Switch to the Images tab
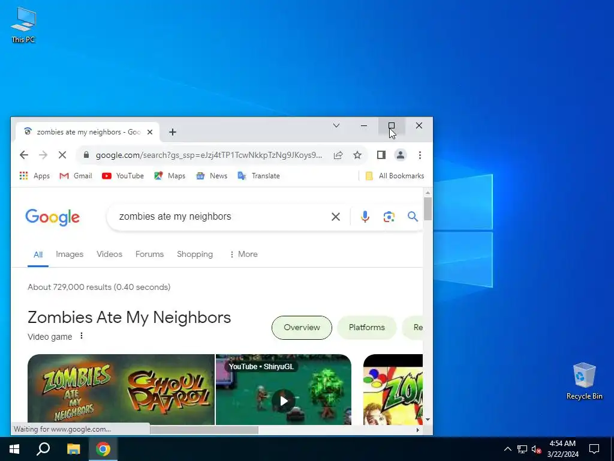Image resolution: width=614 pixels, height=461 pixels. [70, 255]
